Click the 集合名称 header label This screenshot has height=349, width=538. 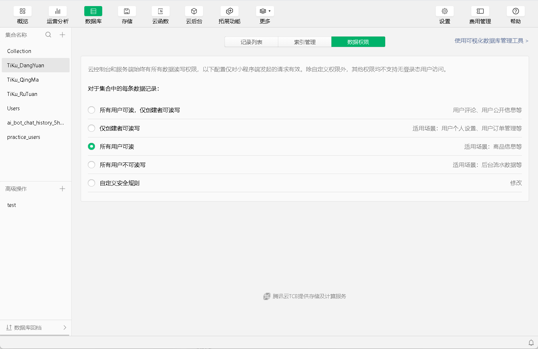(x=16, y=35)
